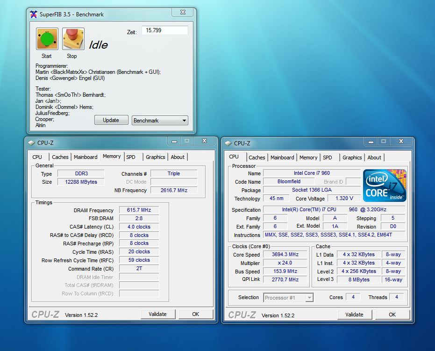Open Caches tab in left CPU-Z window

point(60,157)
